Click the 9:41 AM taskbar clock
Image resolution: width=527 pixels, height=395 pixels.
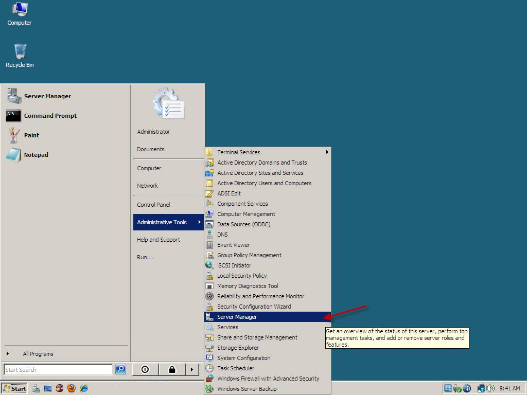click(510, 388)
